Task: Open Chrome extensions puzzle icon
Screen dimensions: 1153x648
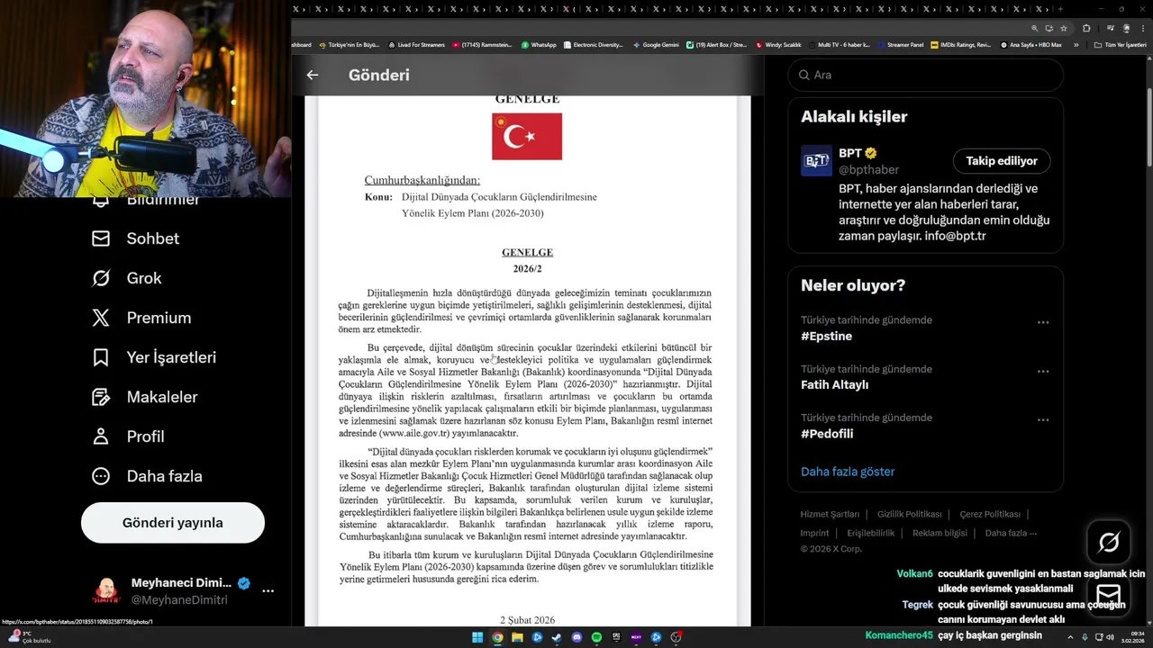Action: [1086, 28]
